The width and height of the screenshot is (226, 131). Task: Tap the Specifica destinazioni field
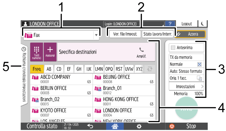point(106,52)
